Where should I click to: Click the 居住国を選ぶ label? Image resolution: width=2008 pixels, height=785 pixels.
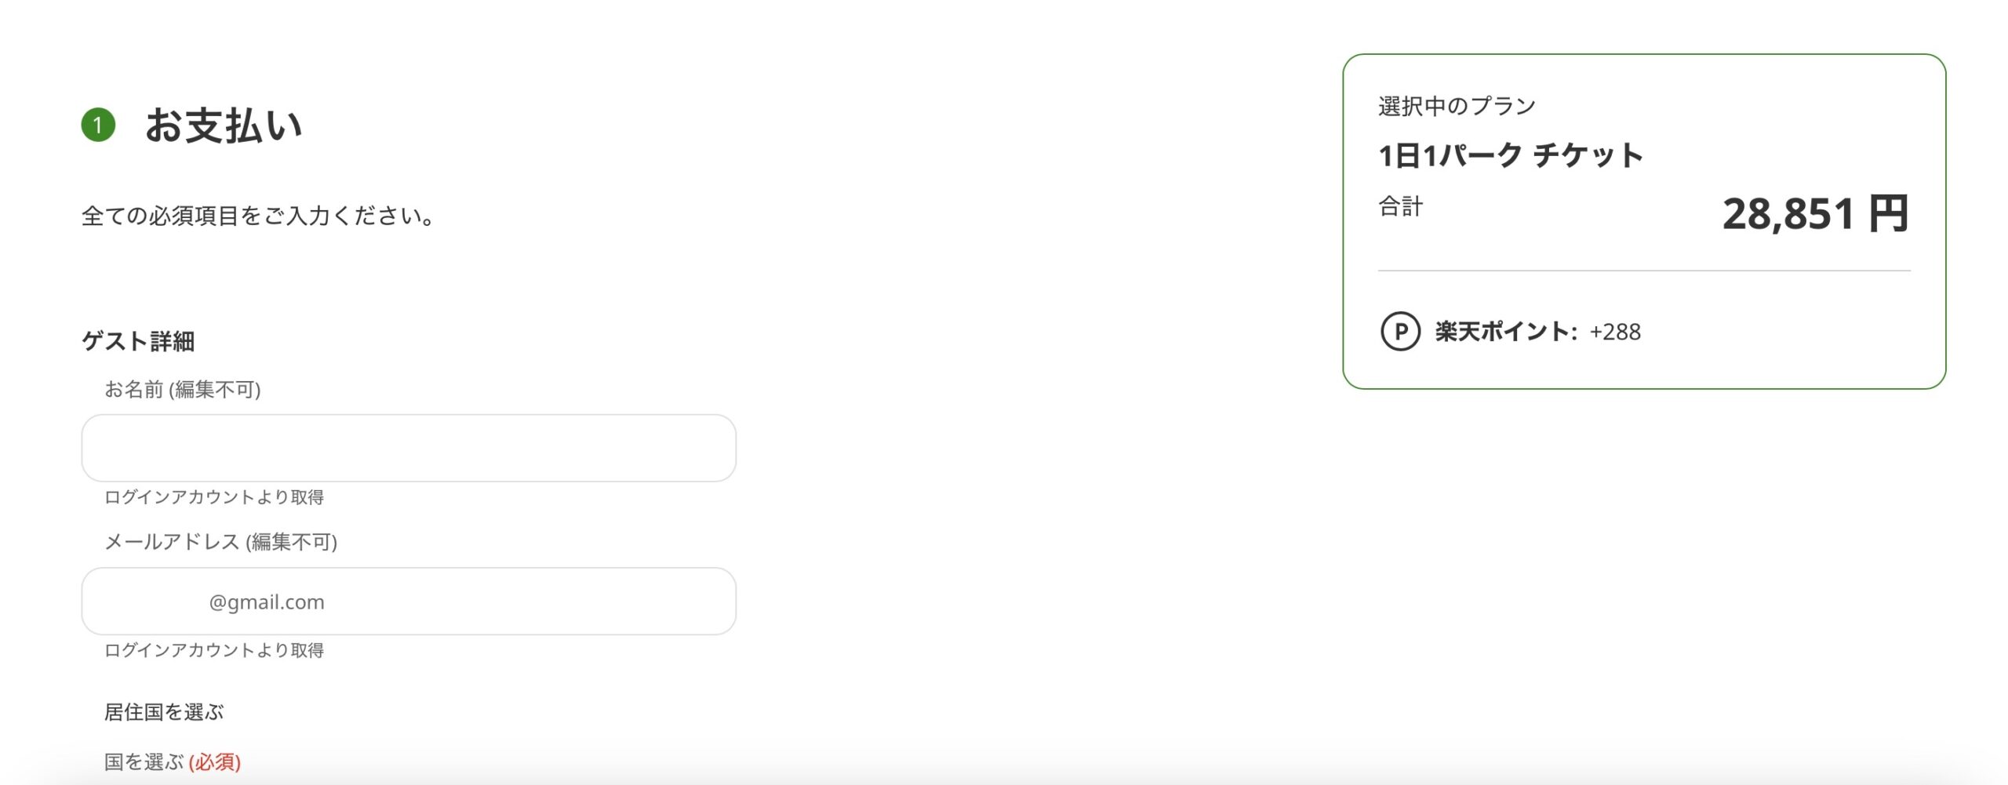point(164,712)
